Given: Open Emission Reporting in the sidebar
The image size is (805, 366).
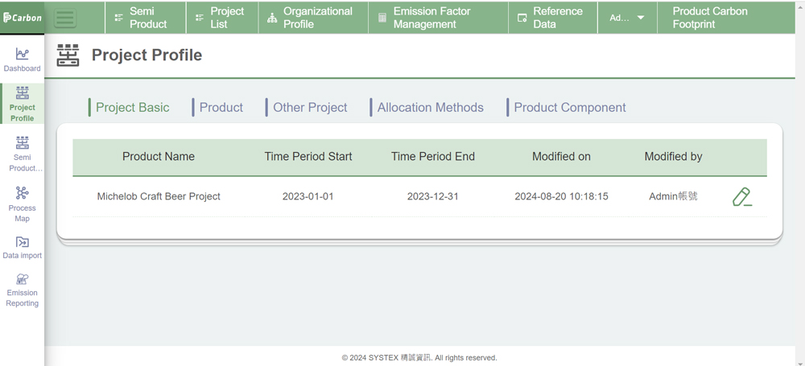Looking at the screenshot, I should coord(22,290).
